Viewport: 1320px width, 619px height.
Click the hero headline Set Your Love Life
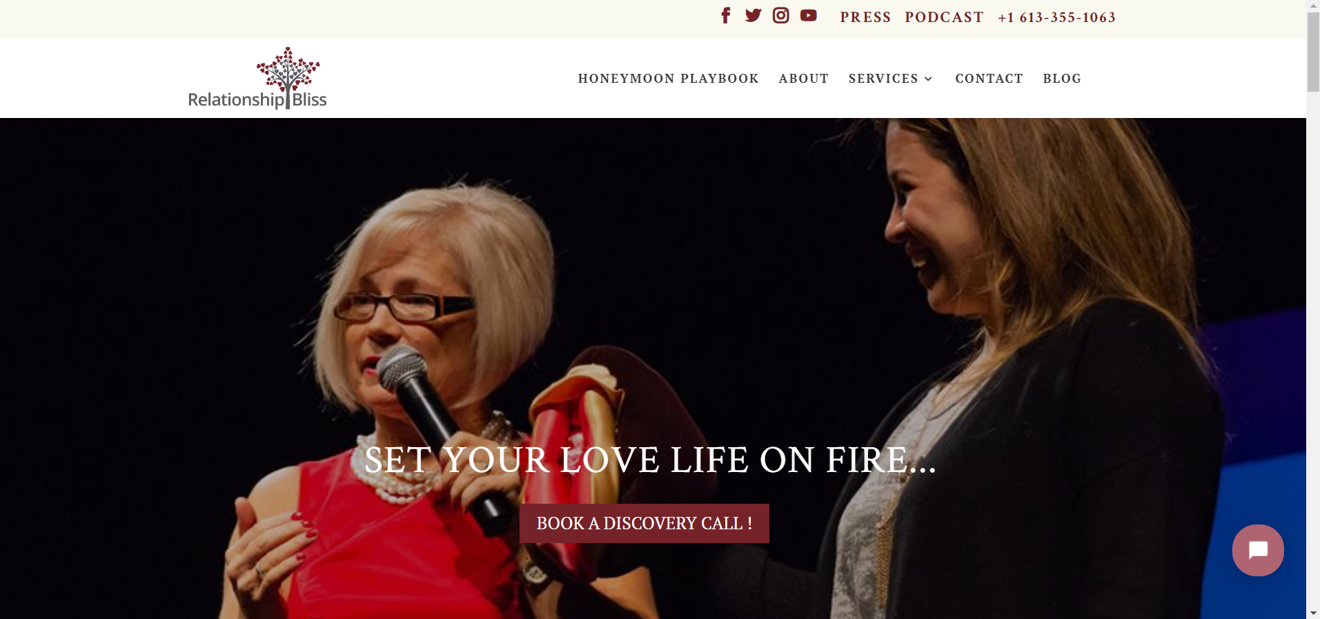pyautogui.click(x=650, y=460)
